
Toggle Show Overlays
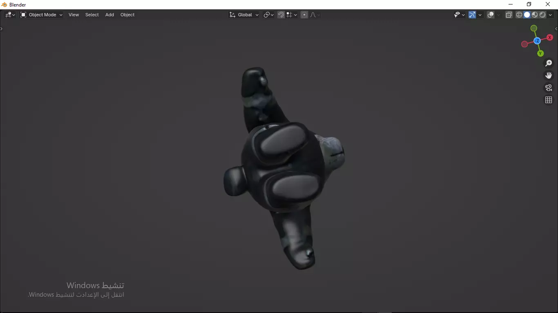pos(491,15)
